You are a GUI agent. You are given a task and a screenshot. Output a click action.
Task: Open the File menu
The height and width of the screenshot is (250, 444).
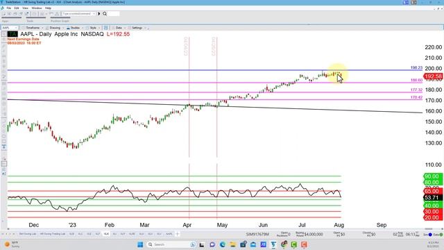9,8
